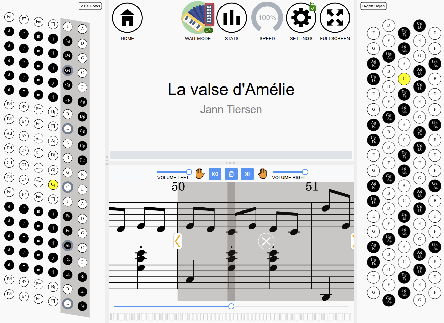The image size is (444, 323).
Task: Toggle Wait Mode accordion icon
Action: coord(198,18)
